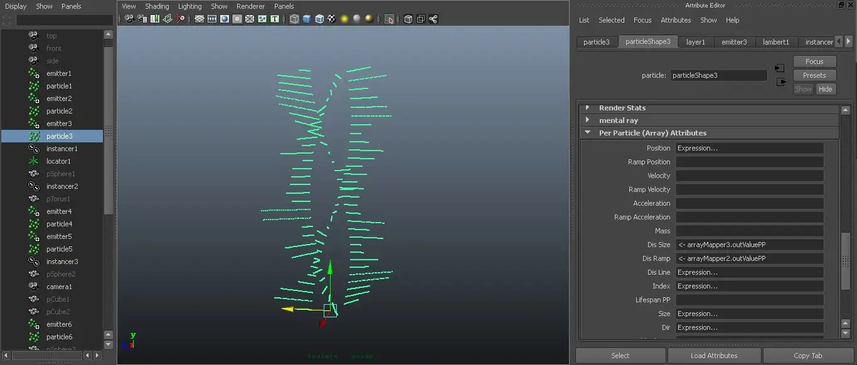Click the 2D Pan/Zoom icon
The image size is (857, 365).
point(180,19)
